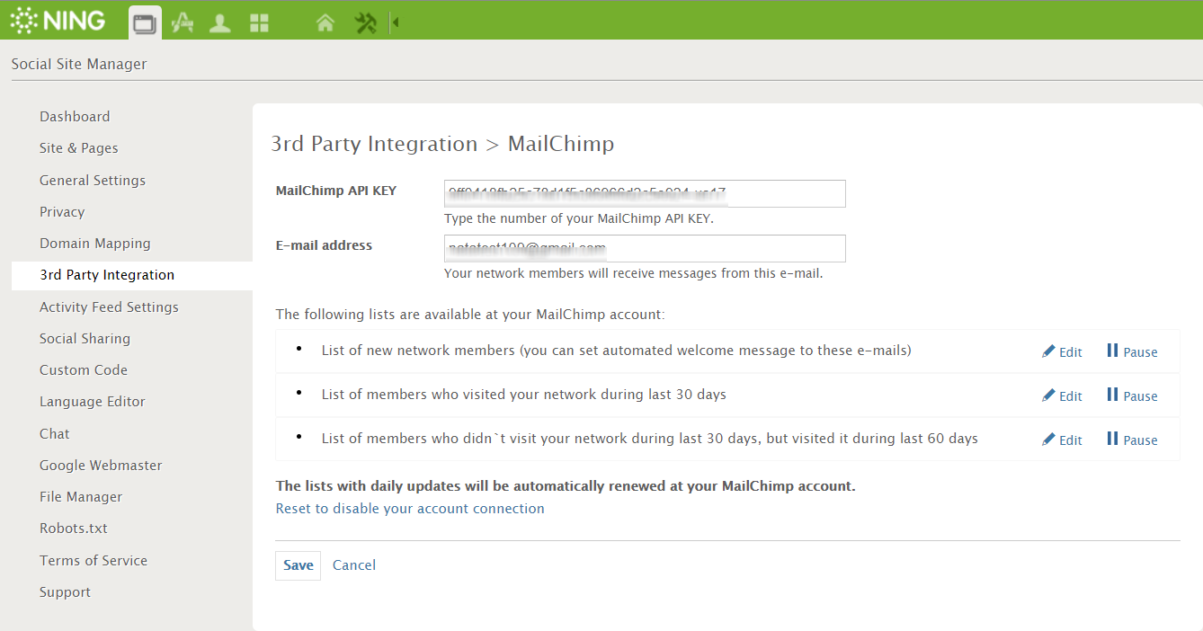Image resolution: width=1203 pixels, height=631 pixels.
Task: Open the members person icon
Action: 220,23
